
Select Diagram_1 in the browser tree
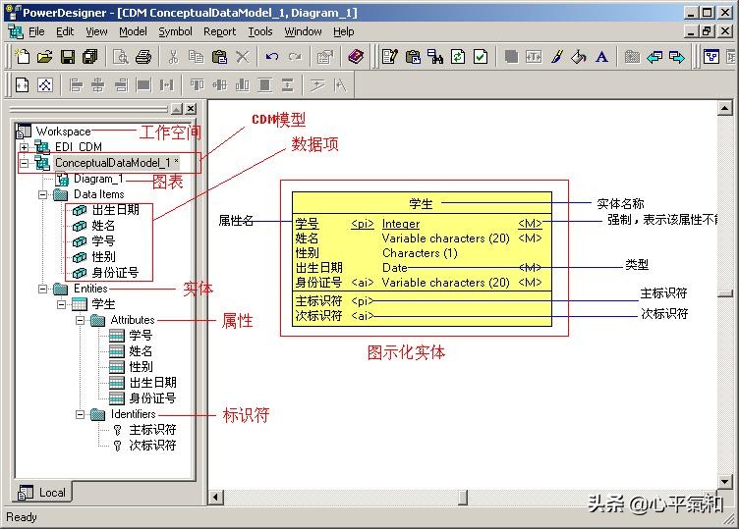[x=98, y=179]
